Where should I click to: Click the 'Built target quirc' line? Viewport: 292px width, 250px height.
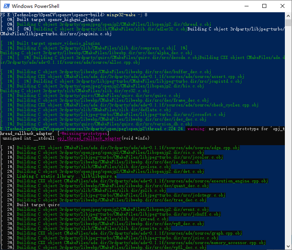coord(30,205)
